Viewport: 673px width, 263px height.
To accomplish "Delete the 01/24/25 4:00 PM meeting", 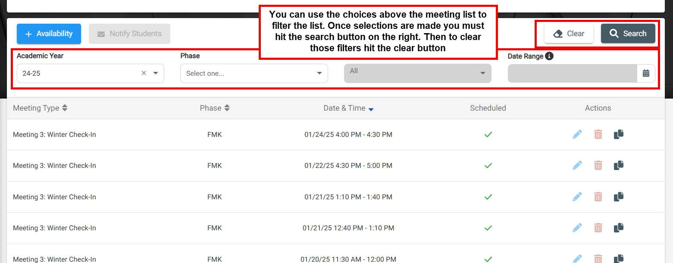I will pos(598,134).
